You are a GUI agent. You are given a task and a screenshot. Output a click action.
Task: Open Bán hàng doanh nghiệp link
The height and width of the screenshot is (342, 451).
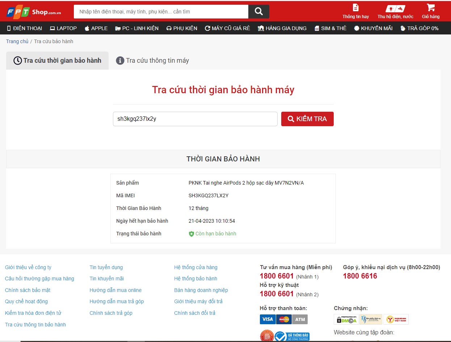[x=201, y=290]
